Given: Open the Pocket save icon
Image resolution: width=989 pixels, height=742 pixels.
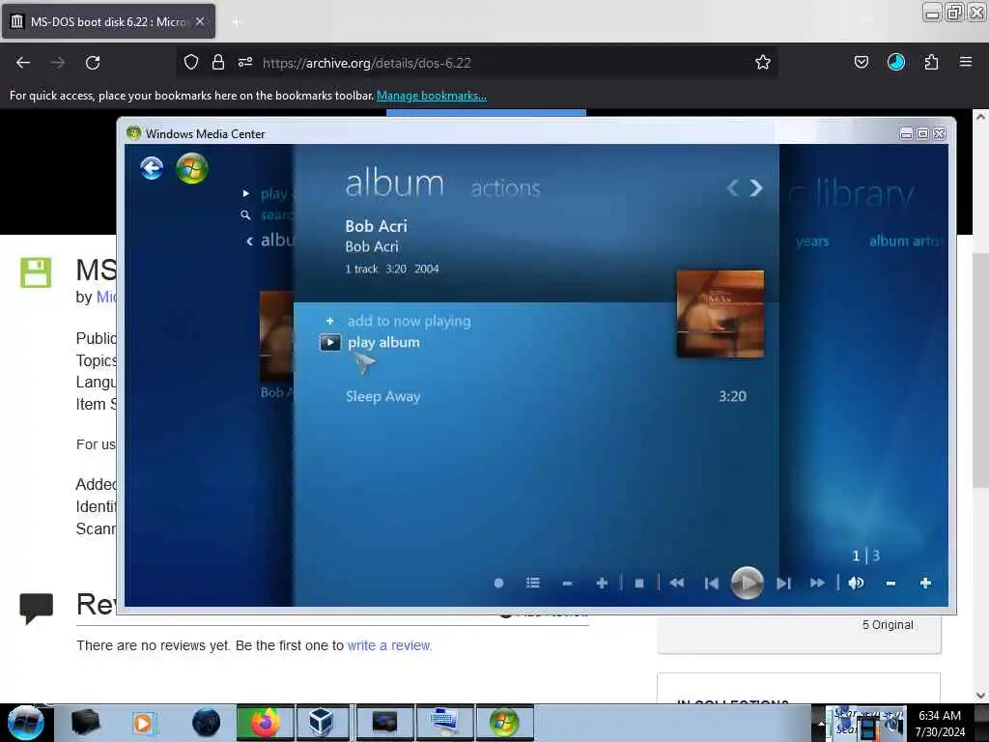Looking at the screenshot, I should click(x=861, y=62).
